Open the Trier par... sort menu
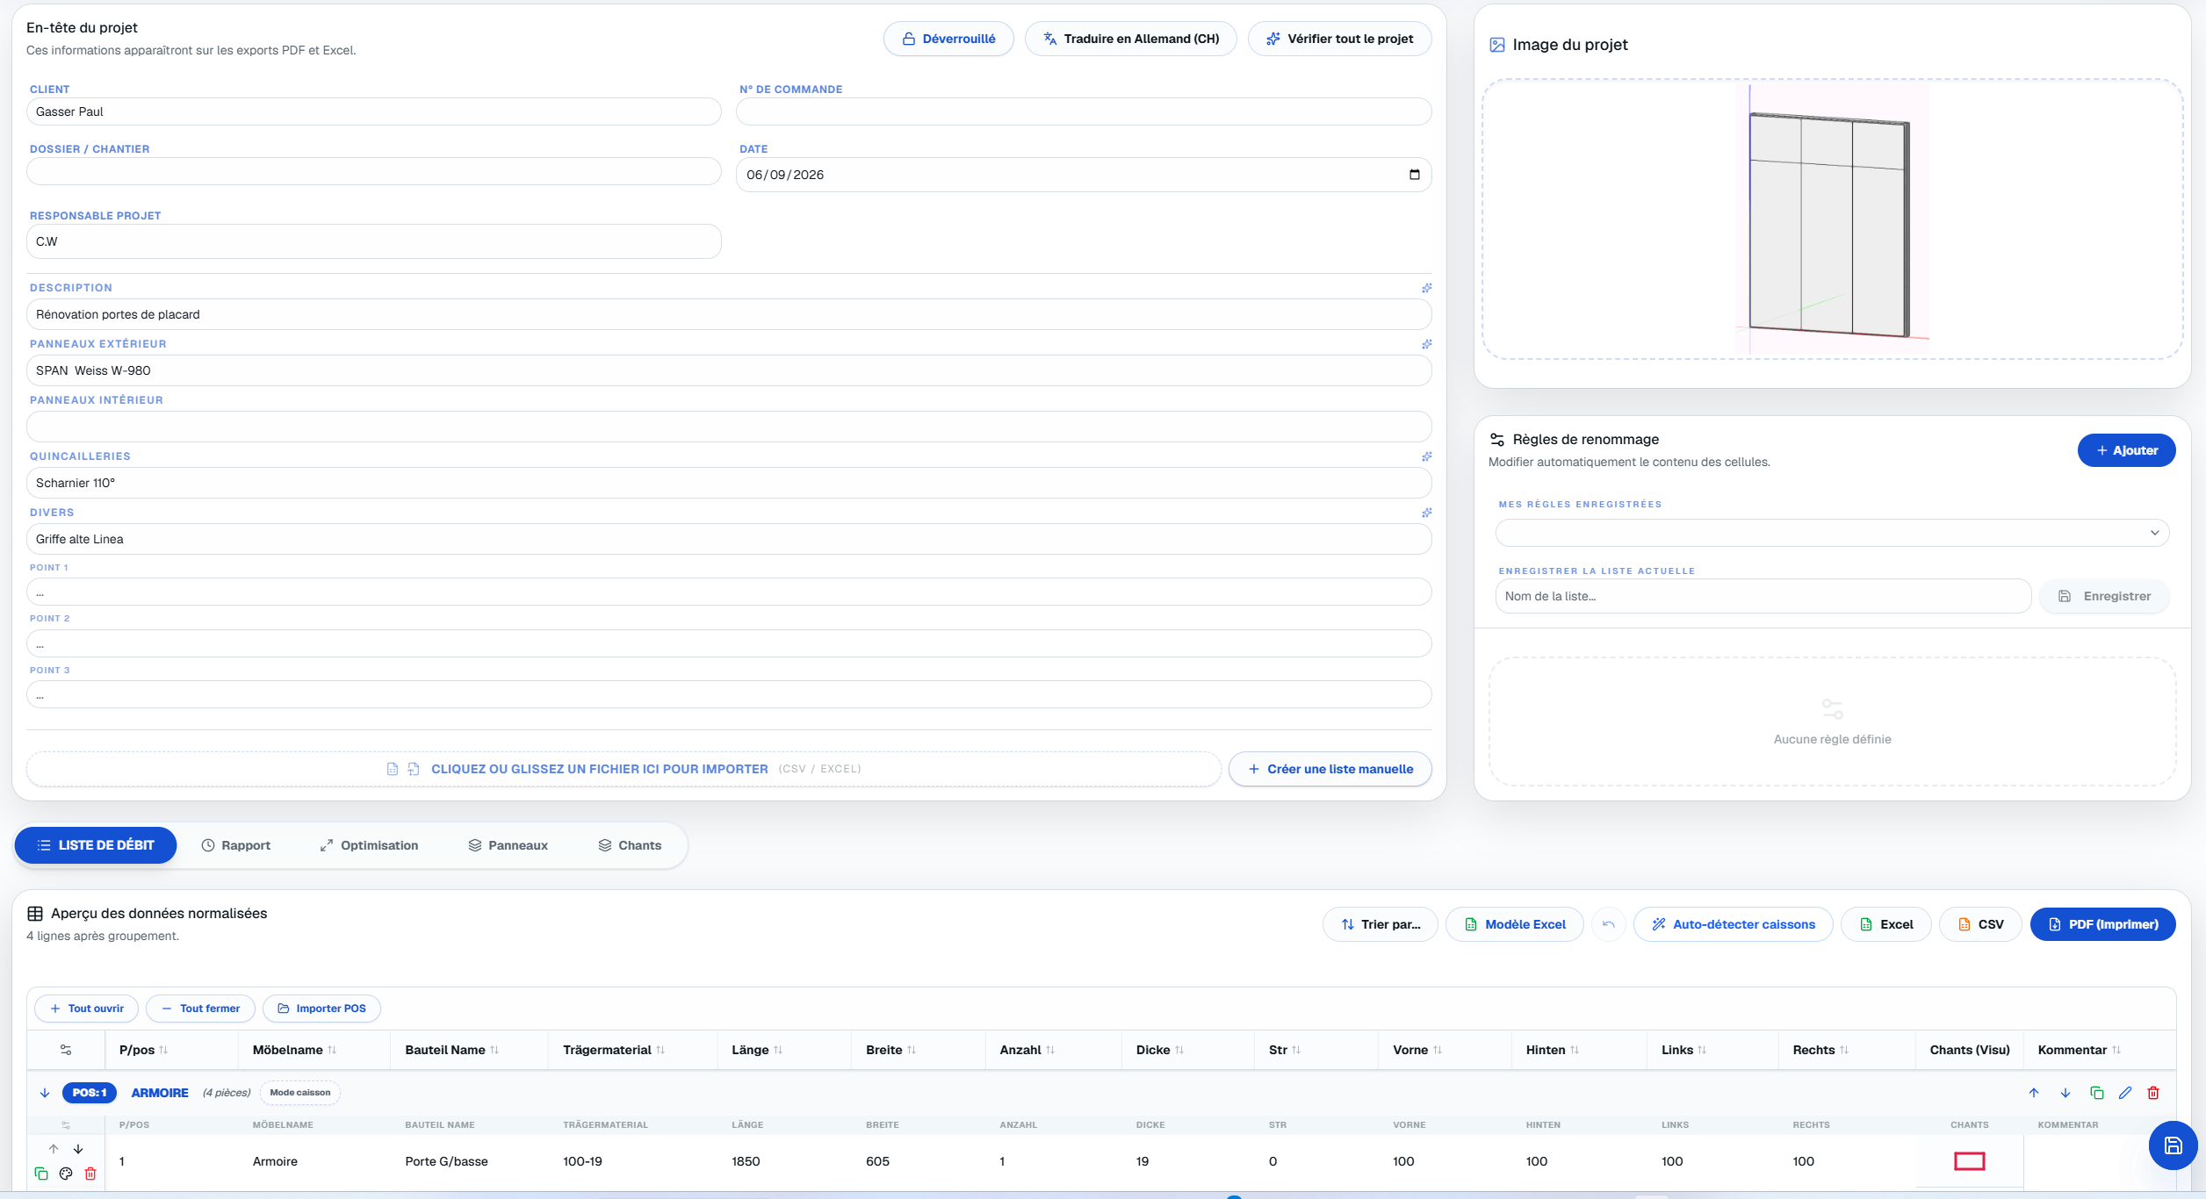Screen dimensions: 2206x1199 [x=1381, y=924]
